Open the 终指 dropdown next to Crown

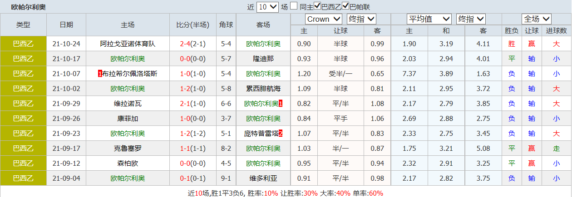coord(361,19)
